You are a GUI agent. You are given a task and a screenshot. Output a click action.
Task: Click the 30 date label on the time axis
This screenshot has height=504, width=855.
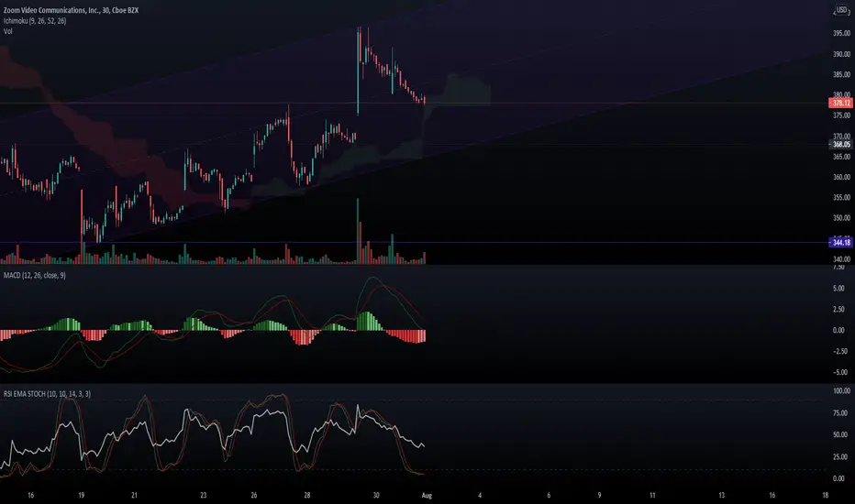(x=376, y=495)
